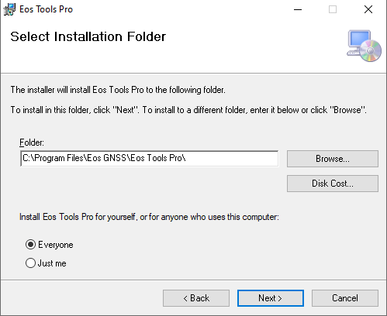Open the Browse... folder picker

(x=333, y=159)
